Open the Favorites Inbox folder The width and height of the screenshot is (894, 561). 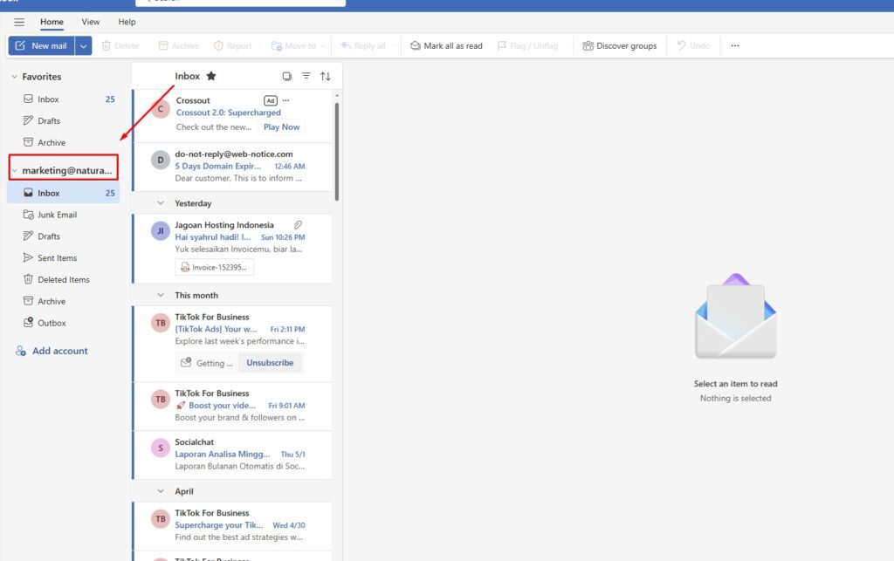click(x=63, y=99)
